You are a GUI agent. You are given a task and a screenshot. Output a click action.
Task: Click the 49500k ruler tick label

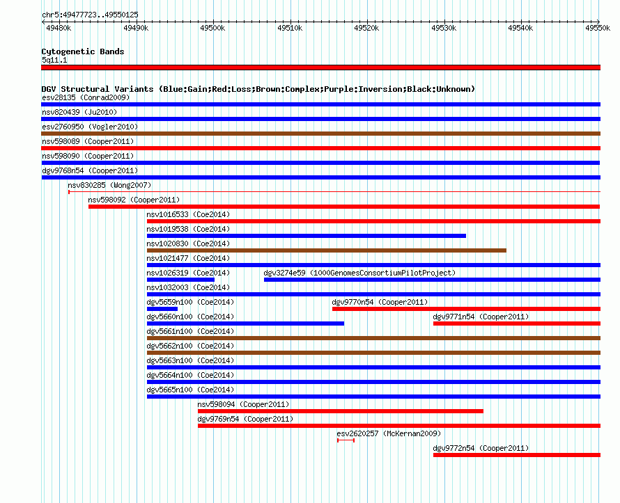click(x=212, y=28)
